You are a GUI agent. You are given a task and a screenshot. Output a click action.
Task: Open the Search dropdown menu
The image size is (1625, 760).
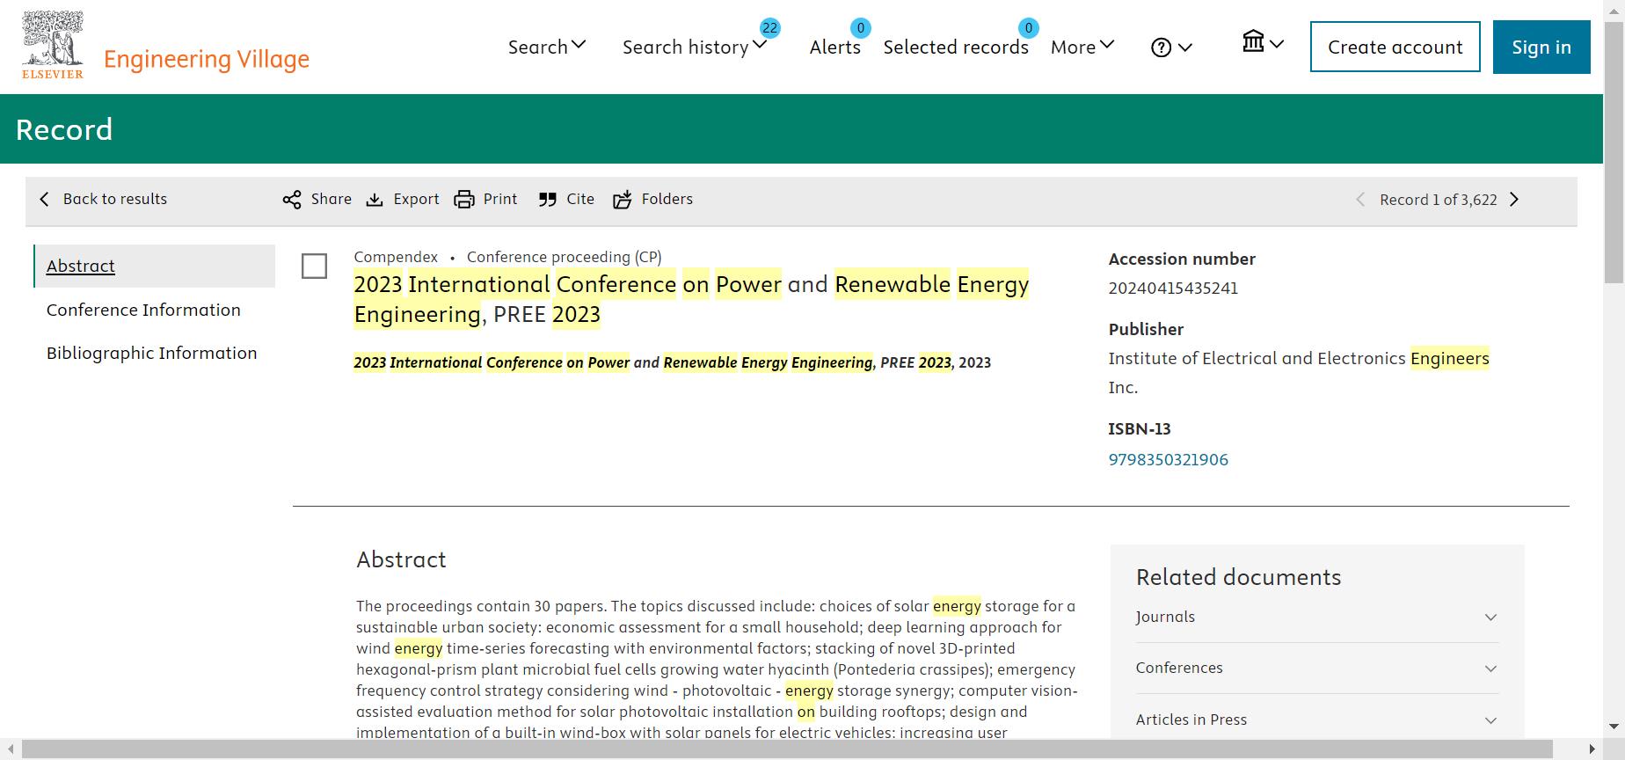[547, 47]
